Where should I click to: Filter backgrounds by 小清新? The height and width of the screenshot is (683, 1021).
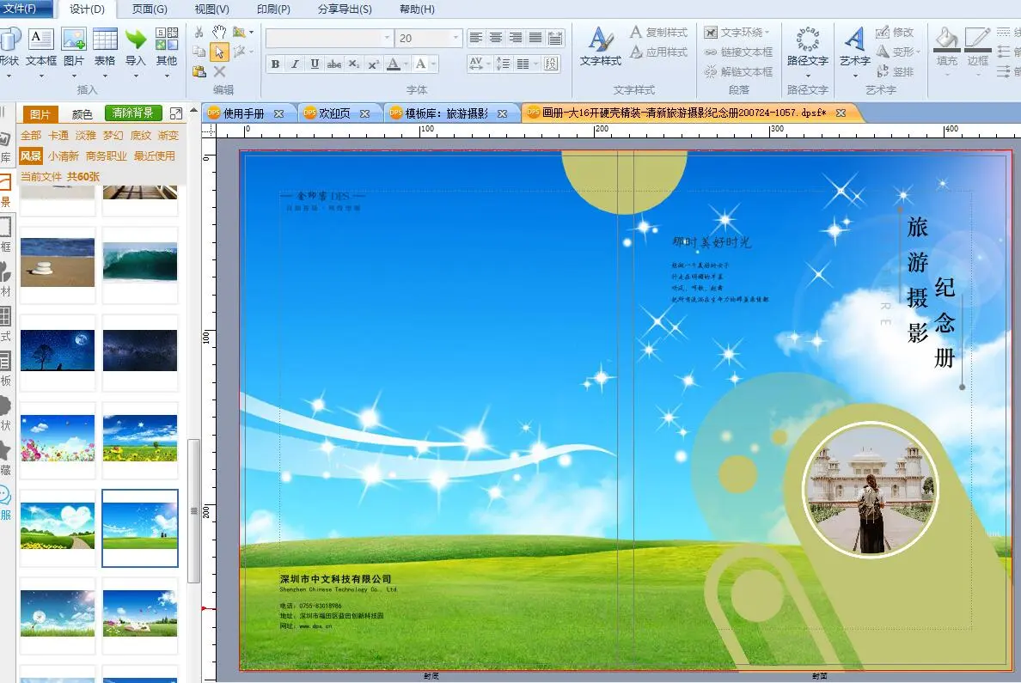[x=63, y=156]
